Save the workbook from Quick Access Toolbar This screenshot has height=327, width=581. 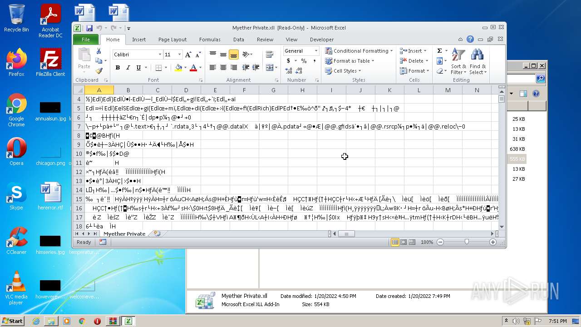pyautogui.click(x=89, y=28)
